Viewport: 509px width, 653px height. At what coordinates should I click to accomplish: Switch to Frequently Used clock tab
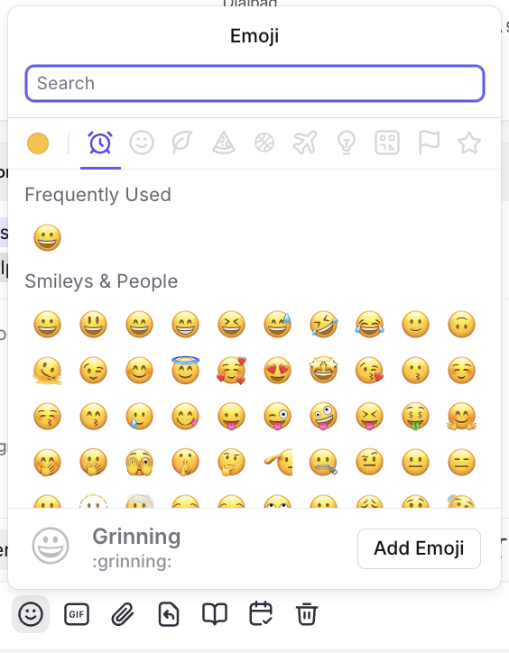(x=100, y=143)
